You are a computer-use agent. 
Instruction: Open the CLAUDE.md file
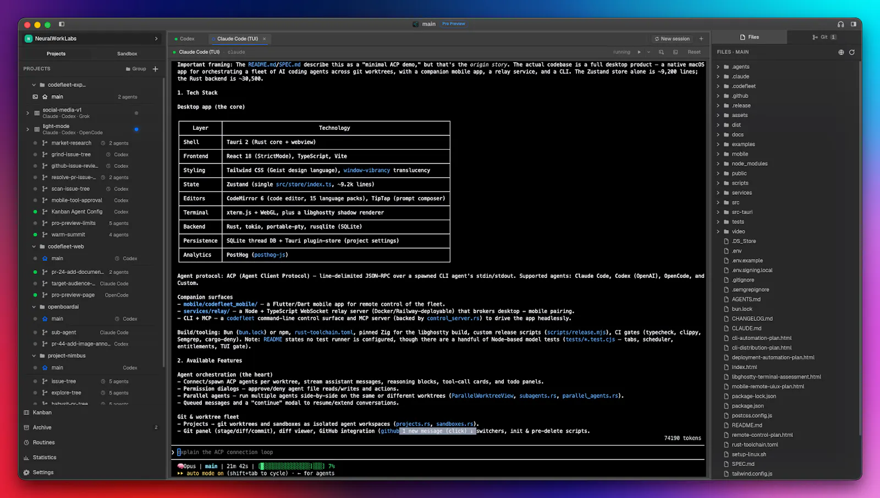click(x=746, y=329)
